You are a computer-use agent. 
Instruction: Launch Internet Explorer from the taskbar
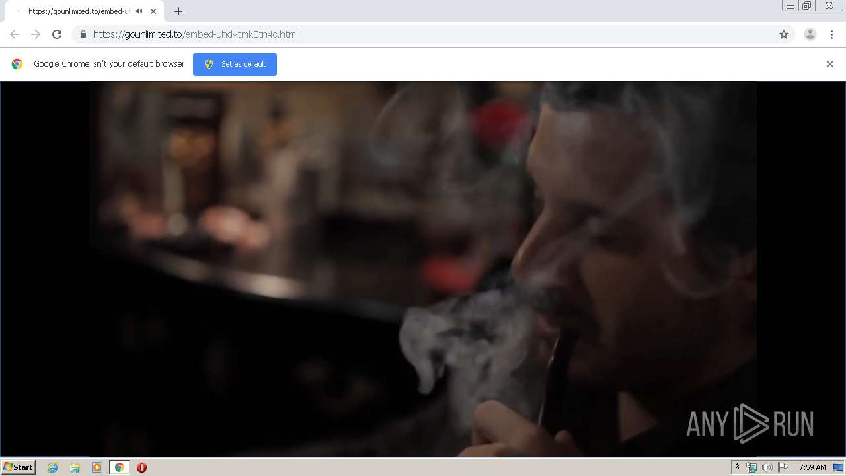point(53,467)
